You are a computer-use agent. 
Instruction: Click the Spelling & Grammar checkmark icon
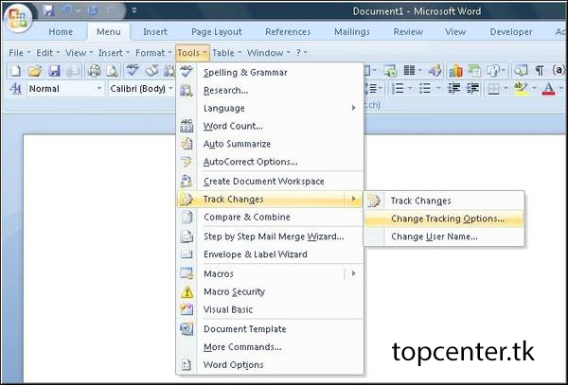(x=186, y=73)
